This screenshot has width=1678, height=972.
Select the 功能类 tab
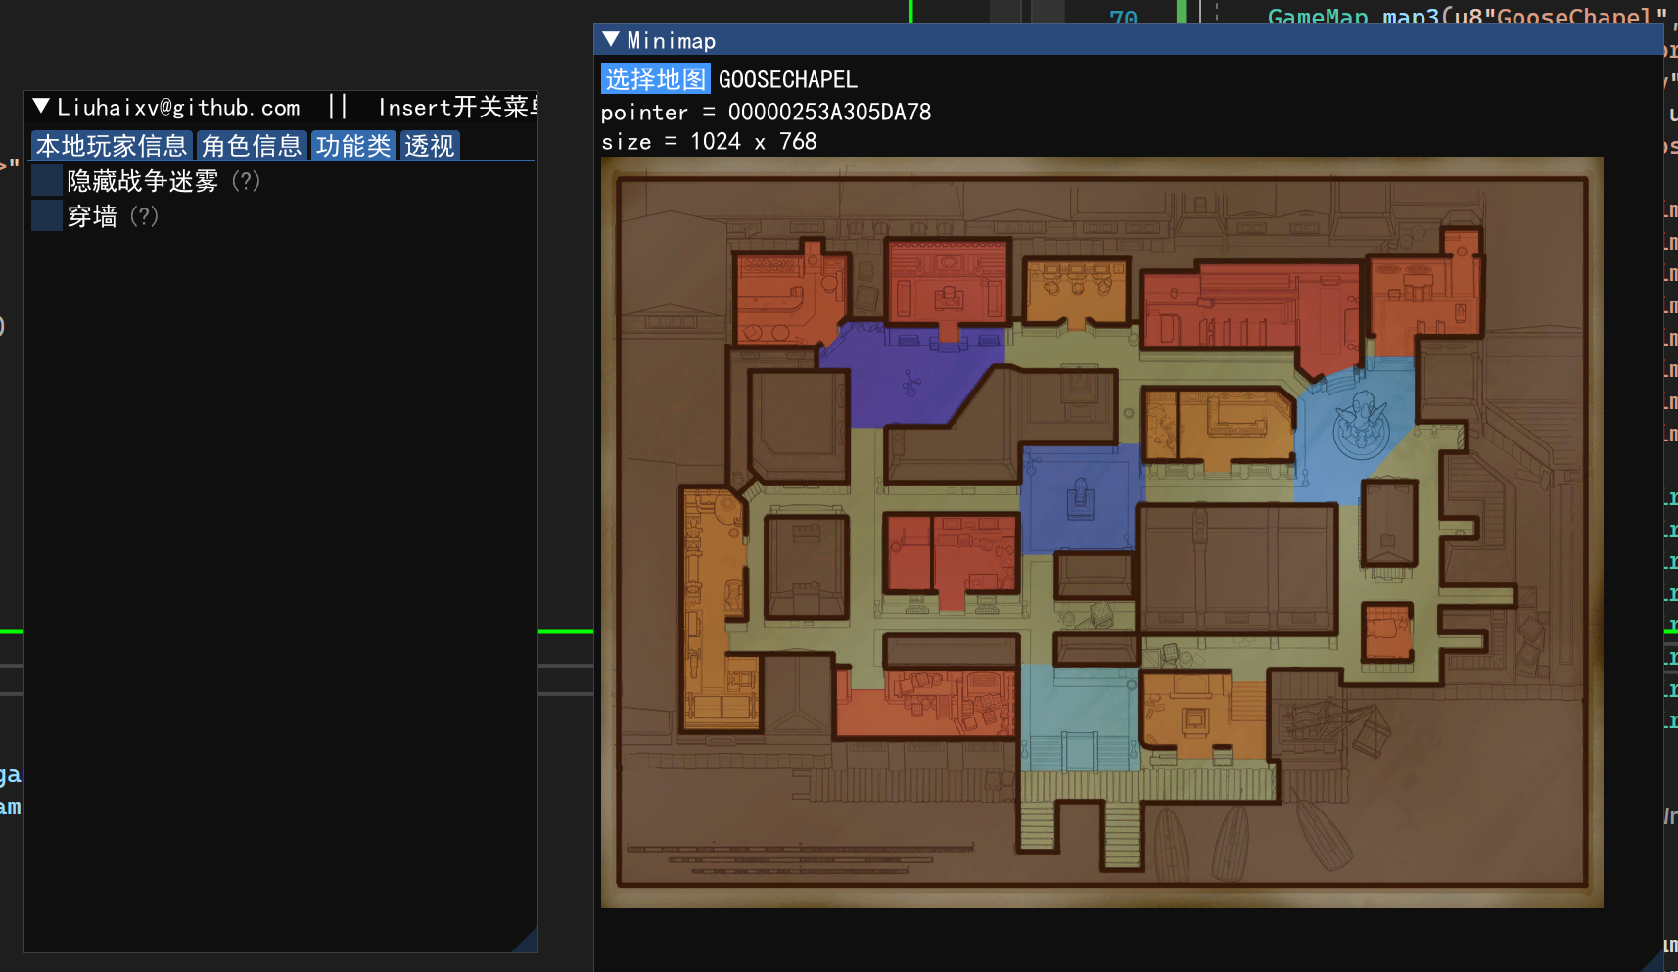click(x=352, y=145)
